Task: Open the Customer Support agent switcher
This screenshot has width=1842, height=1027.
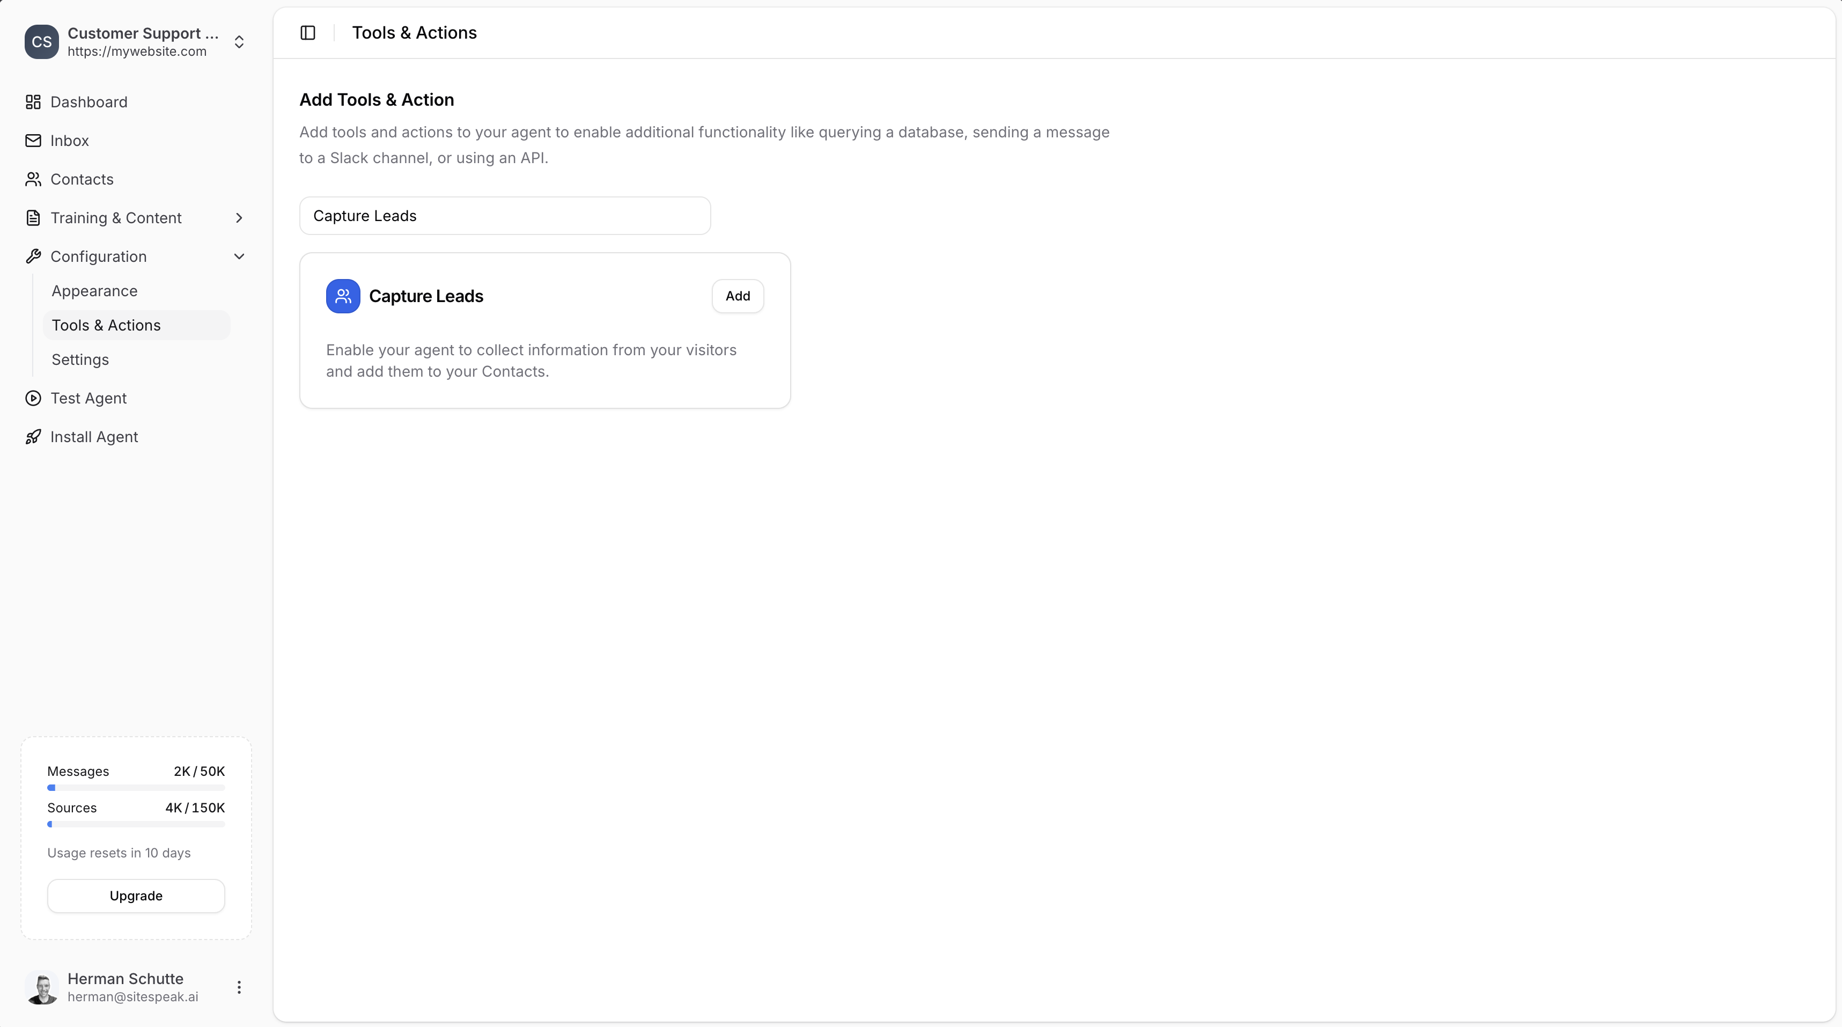Action: pos(239,42)
